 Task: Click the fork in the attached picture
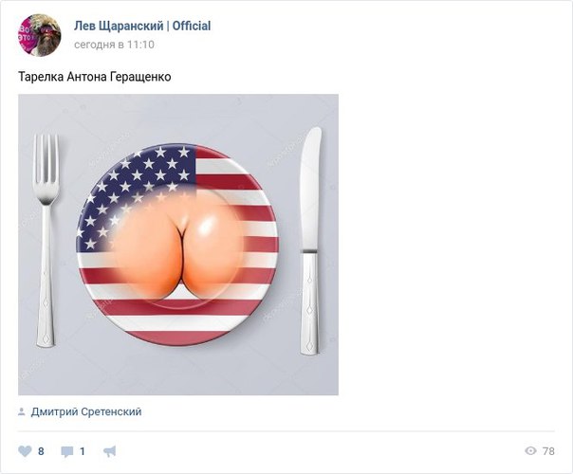pyautogui.click(x=46, y=240)
